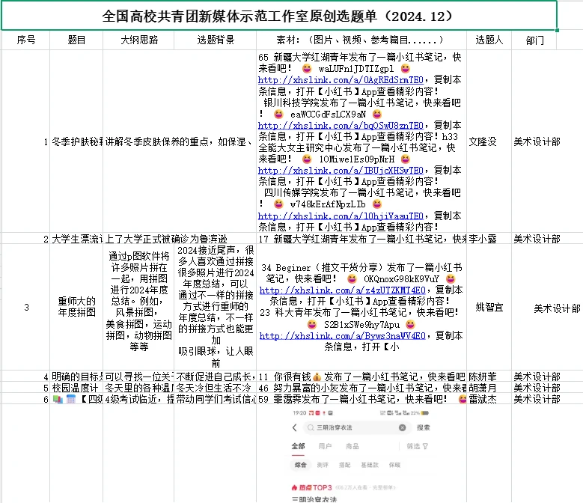Select the cell 陈妍菲
Viewport: 583px width, 503px height.
[x=489, y=377]
